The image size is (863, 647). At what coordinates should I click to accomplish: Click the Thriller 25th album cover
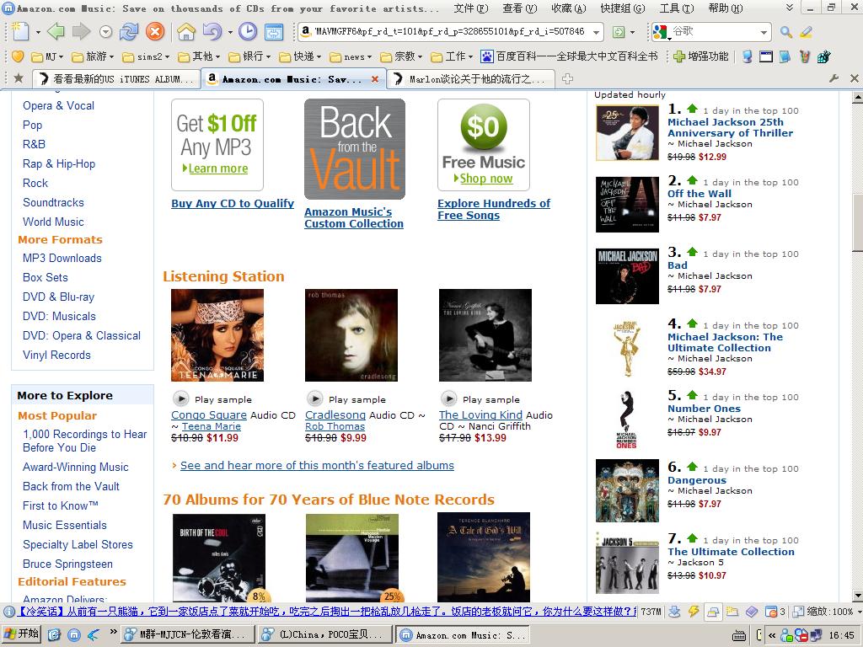[x=627, y=132]
